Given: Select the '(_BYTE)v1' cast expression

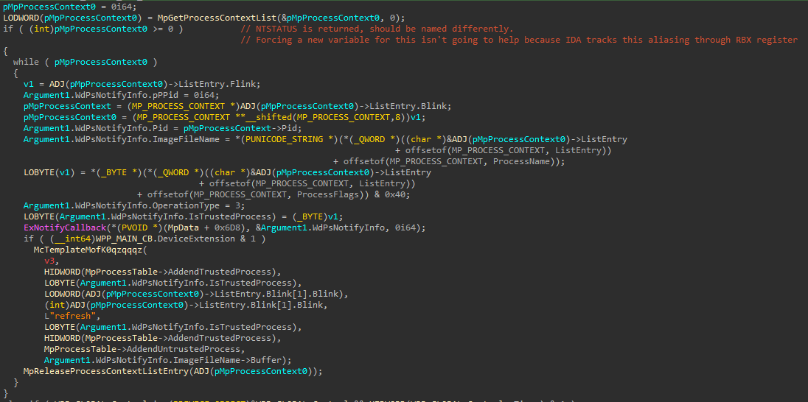Looking at the screenshot, I should click(316, 216).
